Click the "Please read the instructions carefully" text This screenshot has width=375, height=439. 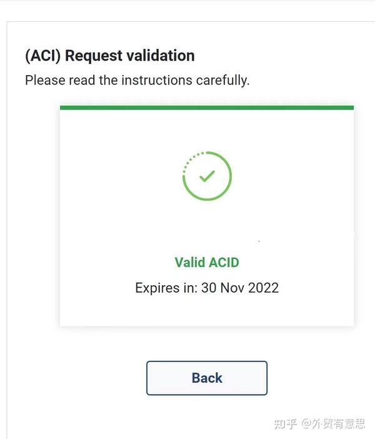137,81
